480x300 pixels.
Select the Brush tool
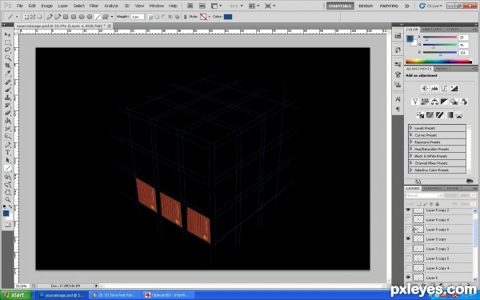(8, 90)
